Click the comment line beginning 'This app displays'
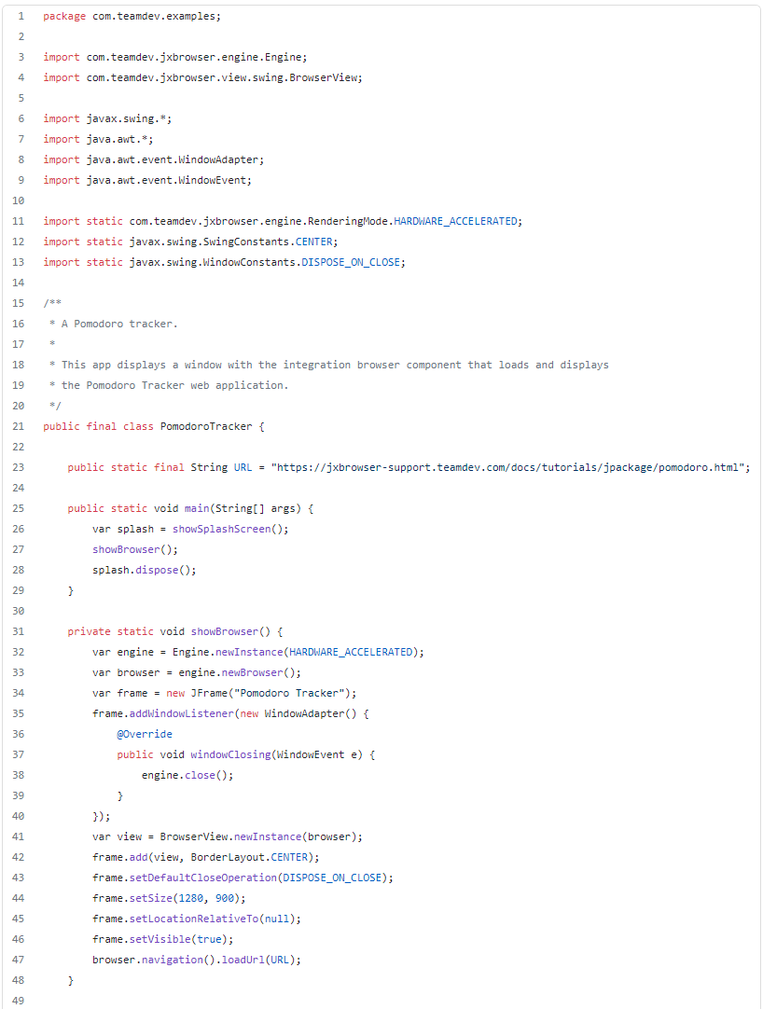The height and width of the screenshot is (1009, 763). pyautogui.click(x=329, y=366)
